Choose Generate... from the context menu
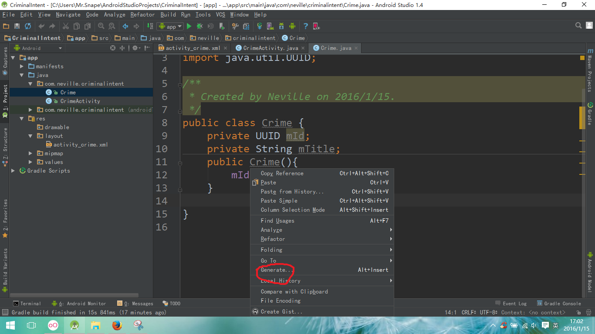This screenshot has width=595, height=334. (x=322, y=270)
